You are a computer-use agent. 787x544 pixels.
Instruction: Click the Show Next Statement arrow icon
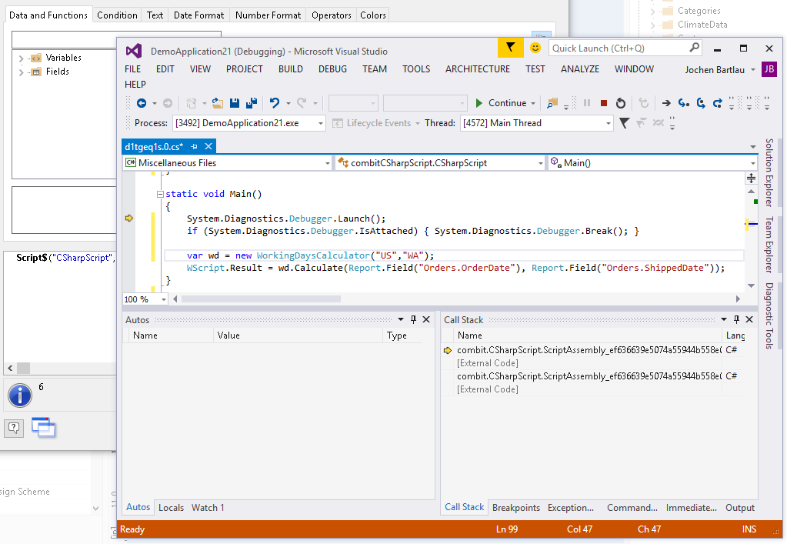point(666,103)
